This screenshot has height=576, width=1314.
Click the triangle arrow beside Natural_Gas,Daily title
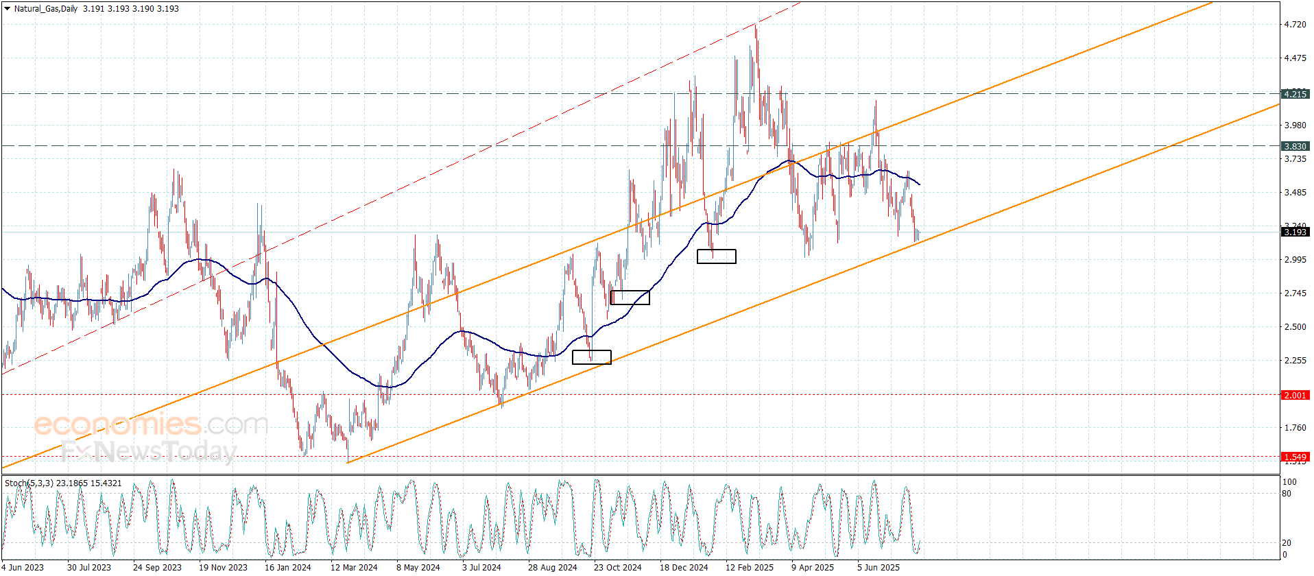click(x=7, y=9)
